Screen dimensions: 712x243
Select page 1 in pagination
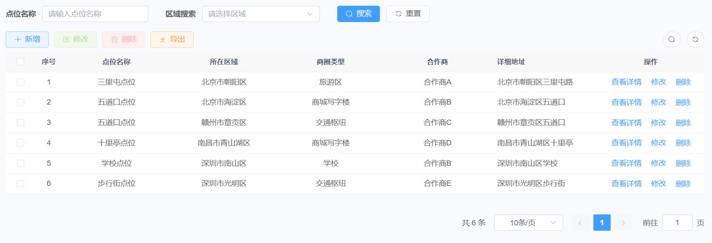(602, 223)
